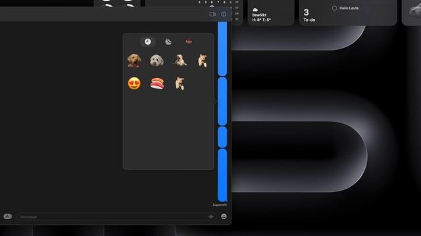Viewport: 421px width, 236px height.
Task: Click the Zugestellt delivery status label
Action: click(220, 205)
